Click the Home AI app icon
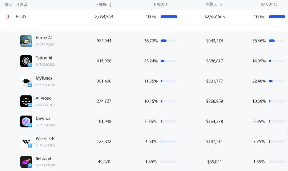This screenshot has width=288, height=171. pos(26,41)
